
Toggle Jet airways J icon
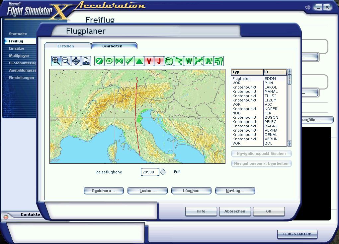(159, 61)
